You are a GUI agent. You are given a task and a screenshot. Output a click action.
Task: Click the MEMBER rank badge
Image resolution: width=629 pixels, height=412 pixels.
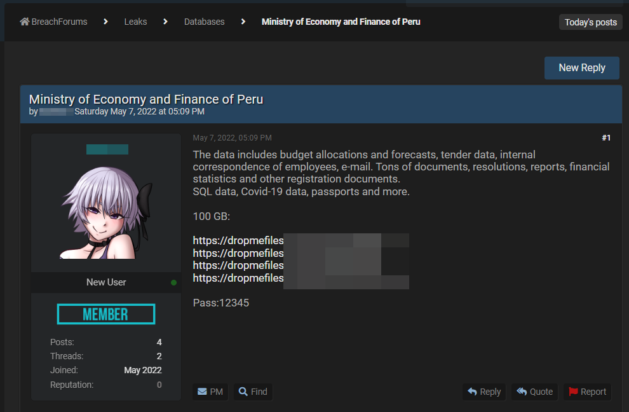[x=106, y=314]
